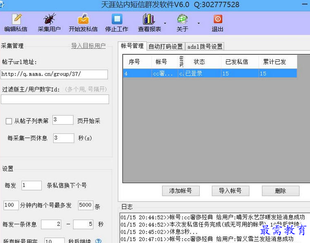Click the 关于 about globe icon

[182, 19]
